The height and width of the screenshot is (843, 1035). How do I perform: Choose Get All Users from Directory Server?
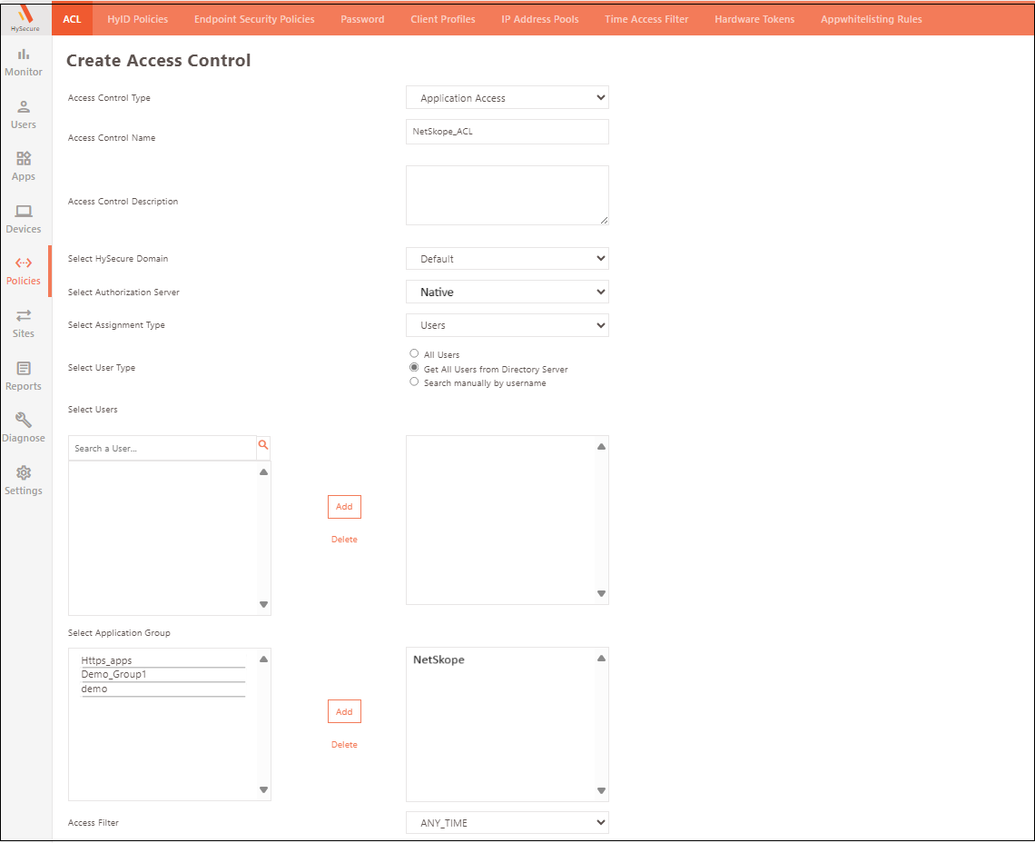point(415,369)
